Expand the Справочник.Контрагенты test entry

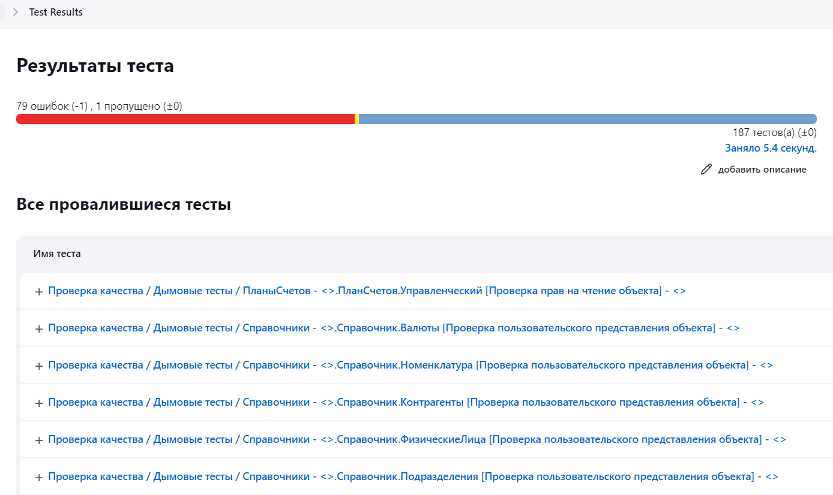(38, 402)
